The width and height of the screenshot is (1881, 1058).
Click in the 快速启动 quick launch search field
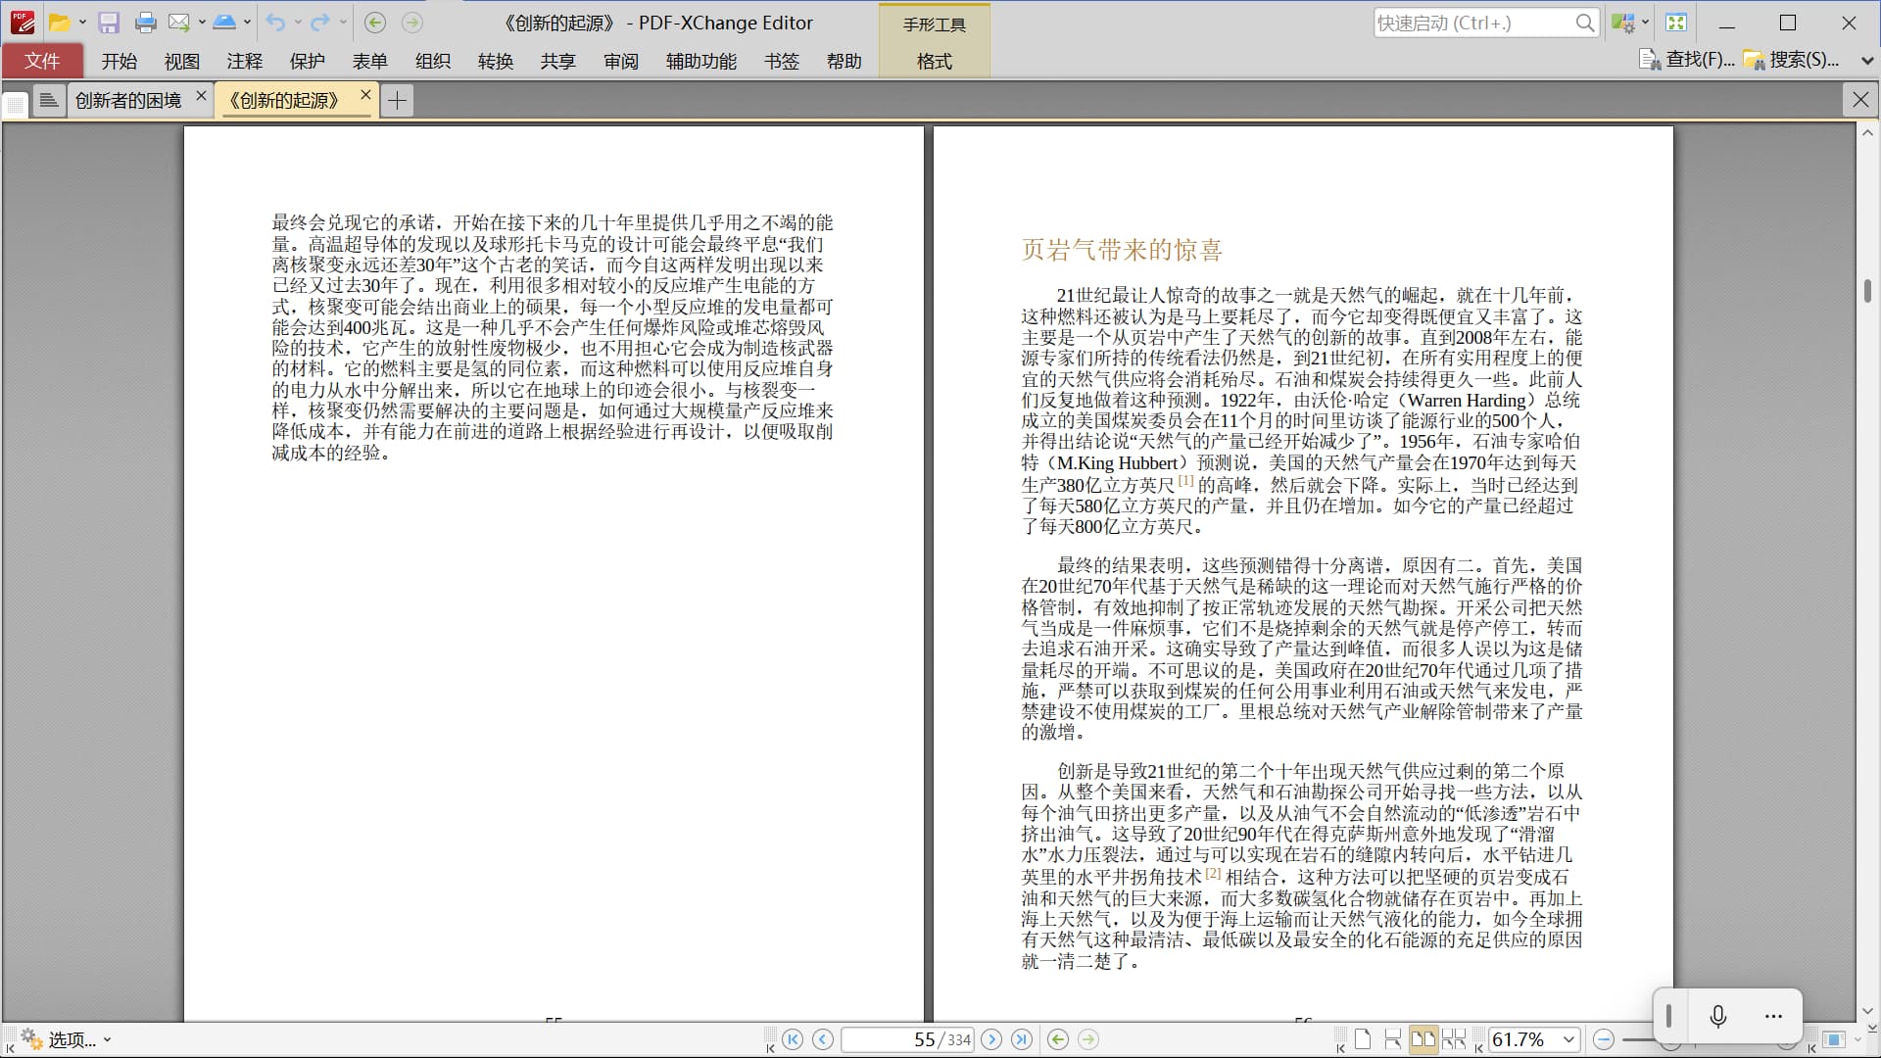(1471, 23)
